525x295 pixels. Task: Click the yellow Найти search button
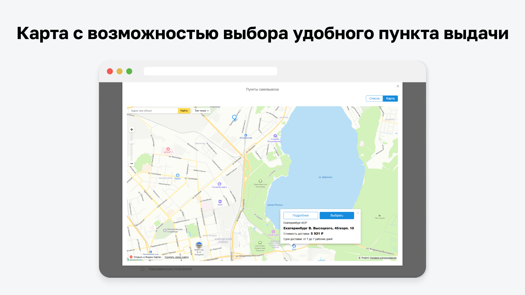tap(184, 111)
